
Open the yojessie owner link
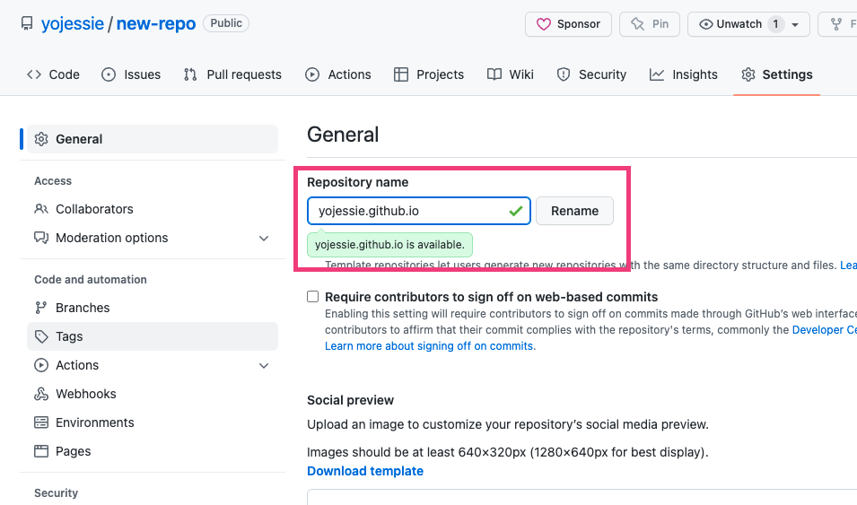[x=72, y=23]
